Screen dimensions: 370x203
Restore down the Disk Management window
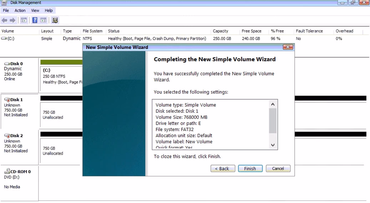pyautogui.click(x=353, y=2)
